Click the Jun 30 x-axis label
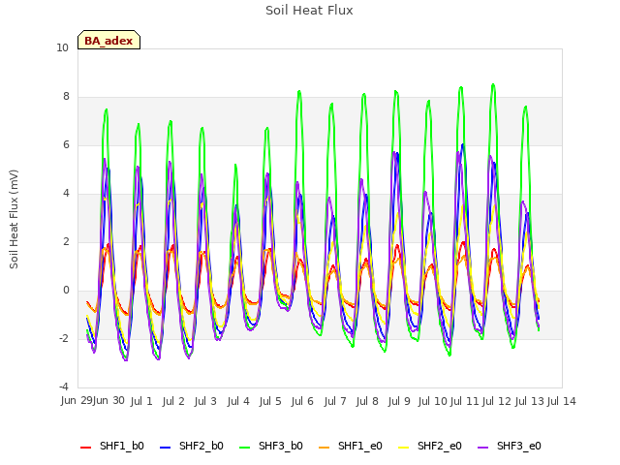The width and height of the screenshot is (620, 465). 108,401
